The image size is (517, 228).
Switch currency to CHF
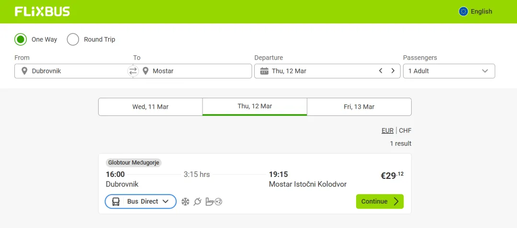405,131
